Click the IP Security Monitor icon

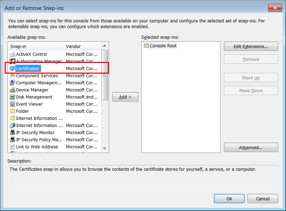click(x=12, y=132)
